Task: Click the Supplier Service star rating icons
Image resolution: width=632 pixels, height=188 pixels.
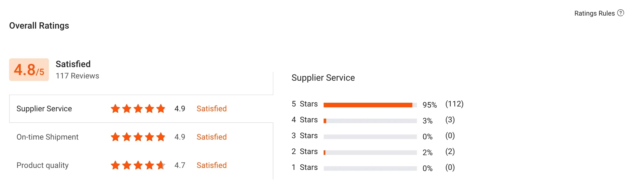Action: click(138, 108)
